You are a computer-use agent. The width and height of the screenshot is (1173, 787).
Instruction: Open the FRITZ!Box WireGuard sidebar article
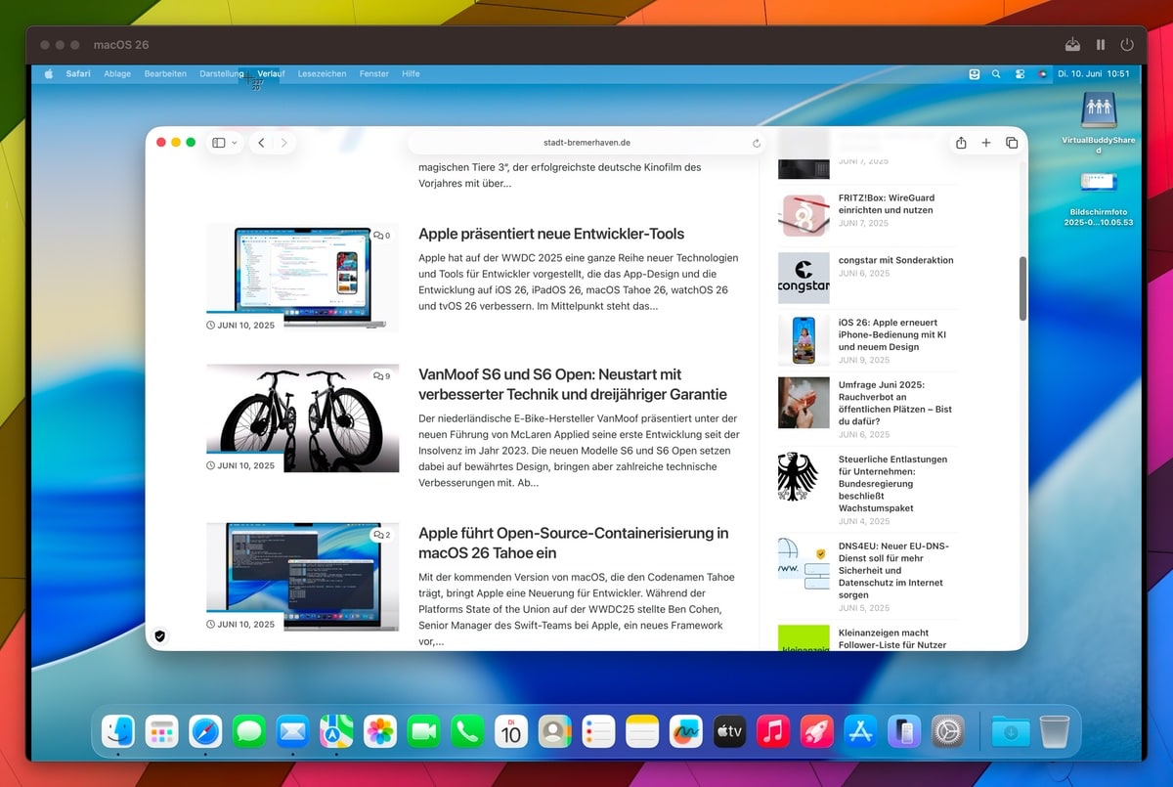[886, 203]
